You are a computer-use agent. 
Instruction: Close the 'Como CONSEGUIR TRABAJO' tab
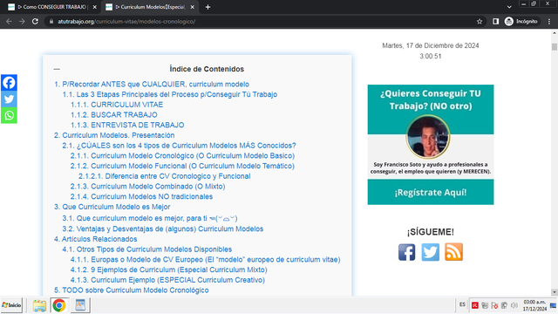pos(95,7)
